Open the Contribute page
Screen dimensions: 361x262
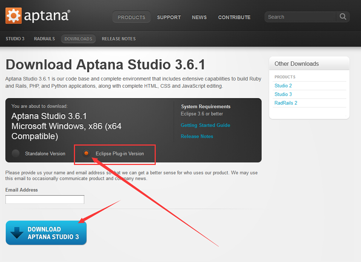coord(234,17)
